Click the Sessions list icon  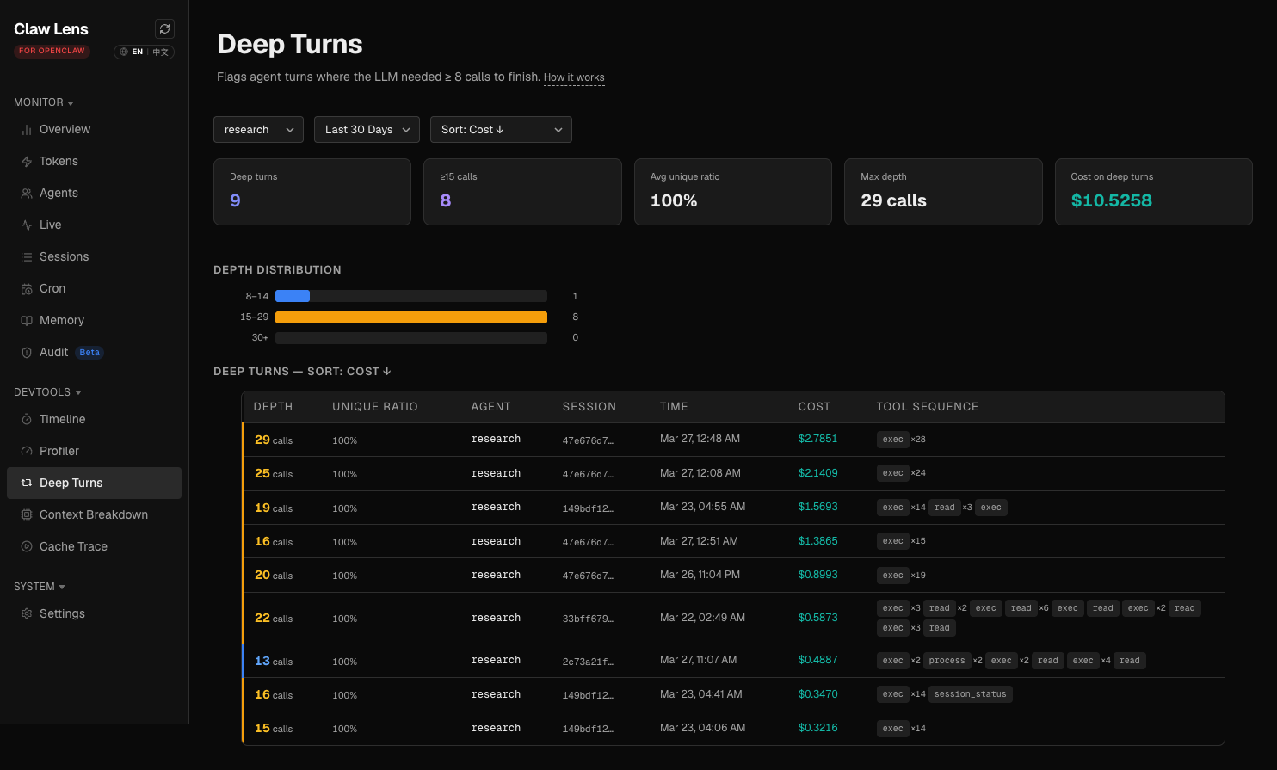(27, 257)
